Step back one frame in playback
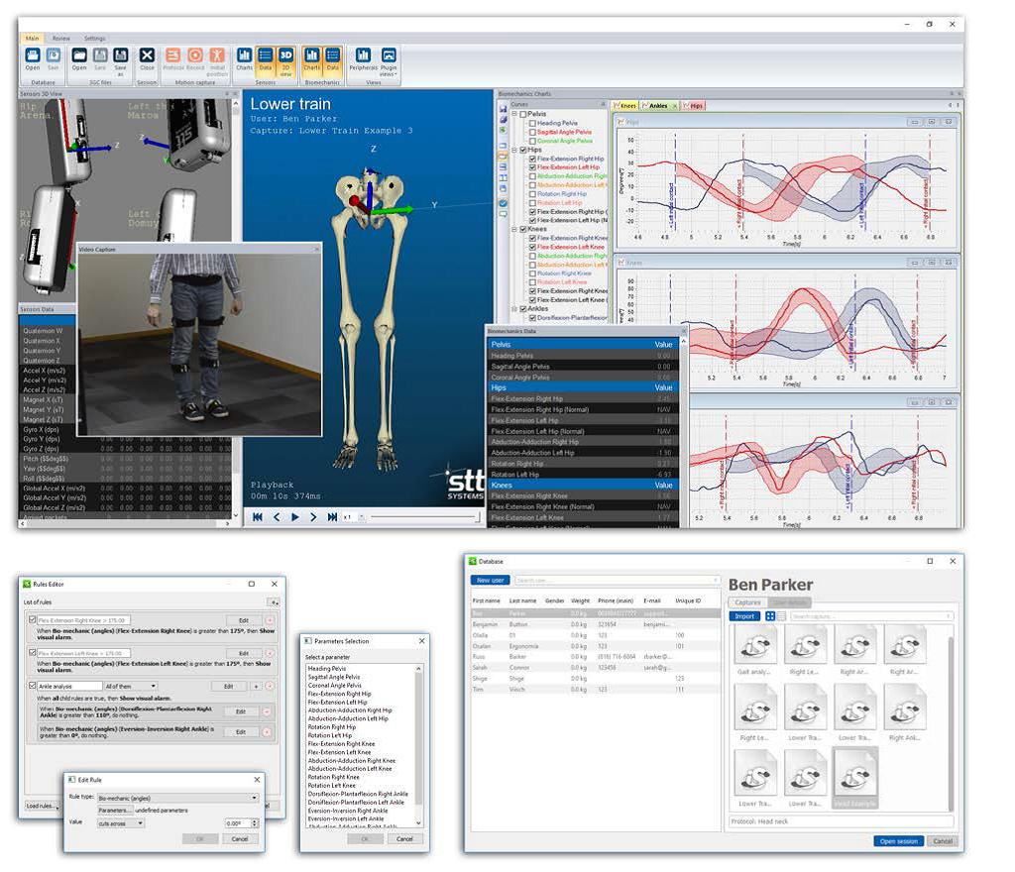 coord(277,517)
